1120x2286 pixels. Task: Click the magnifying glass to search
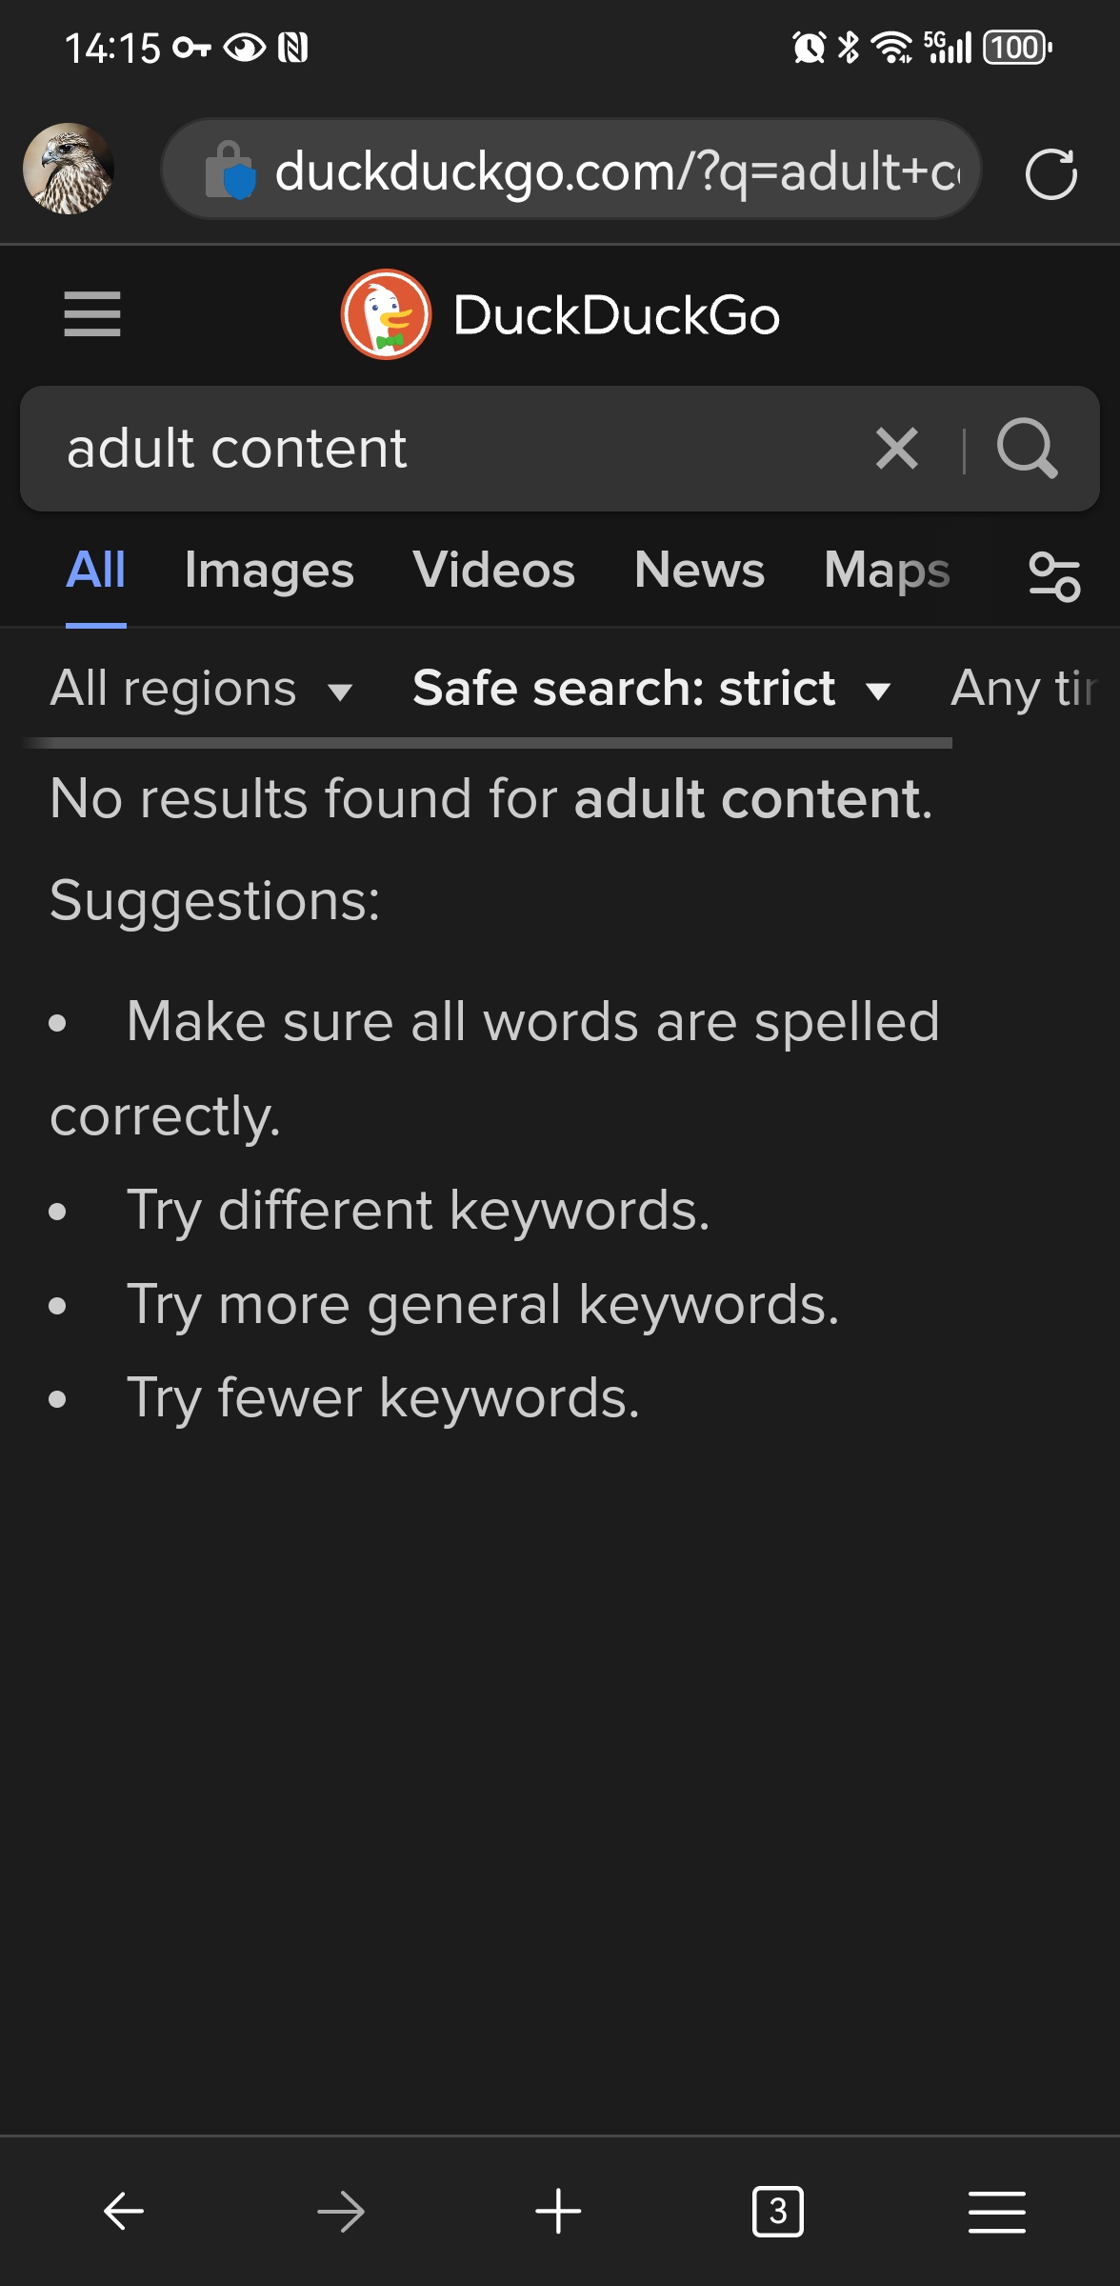1027,449
